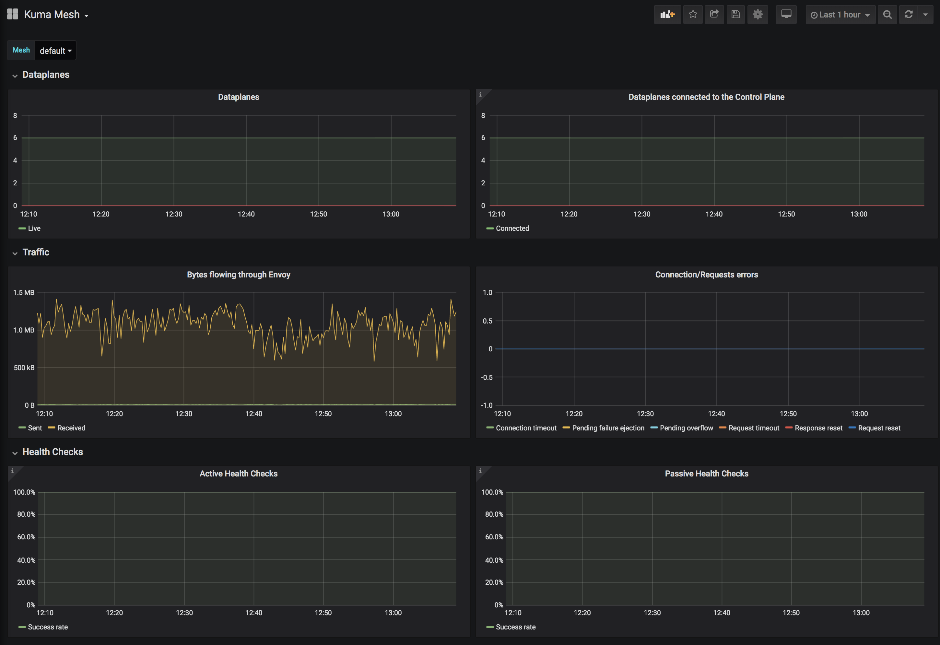
Task: Toggle the Received series in legend
Action: pos(71,428)
